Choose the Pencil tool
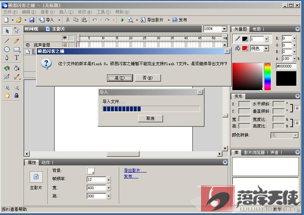This screenshot has width=304, height=215. pyautogui.click(x=17, y=41)
